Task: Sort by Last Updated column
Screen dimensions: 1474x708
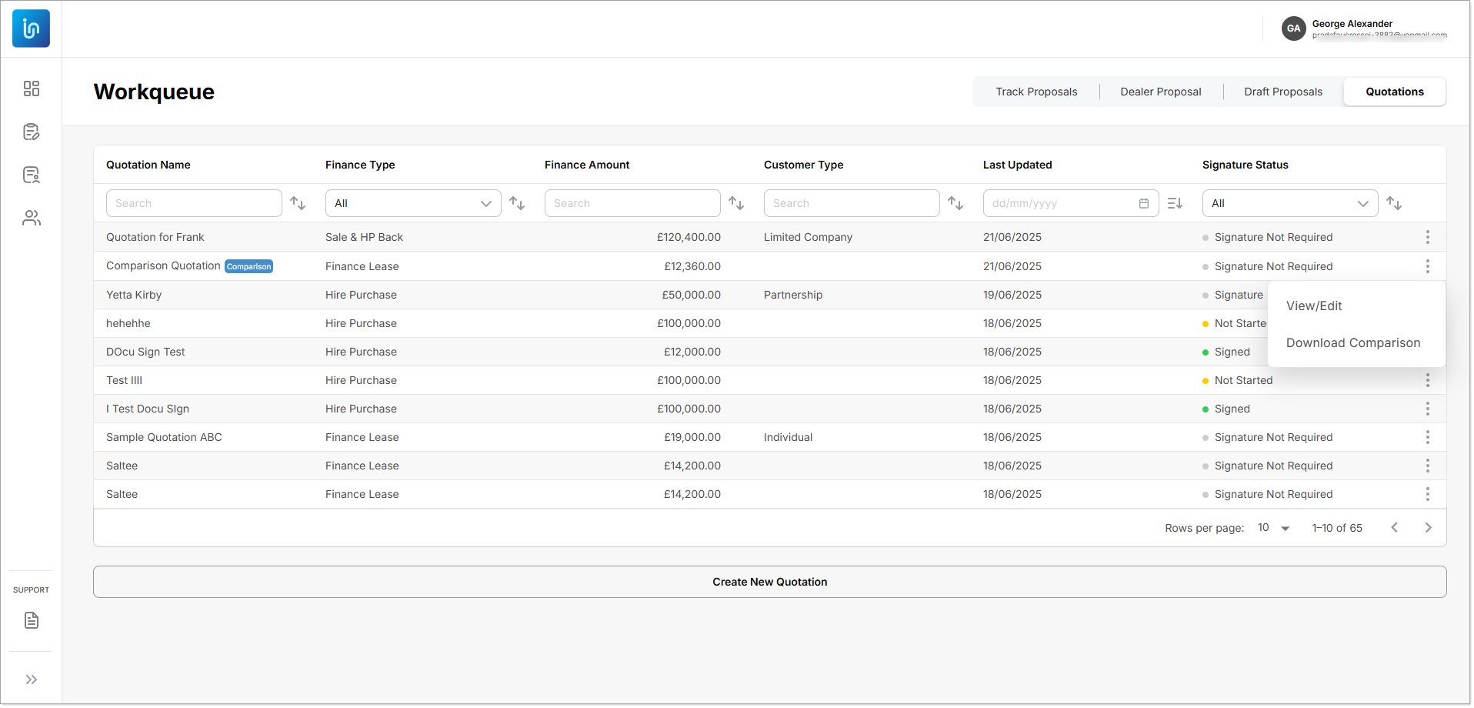Action: (x=1175, y=203)
